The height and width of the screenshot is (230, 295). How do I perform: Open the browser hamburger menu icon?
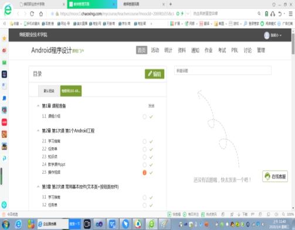pyautogui.click(x=291, y=13)
